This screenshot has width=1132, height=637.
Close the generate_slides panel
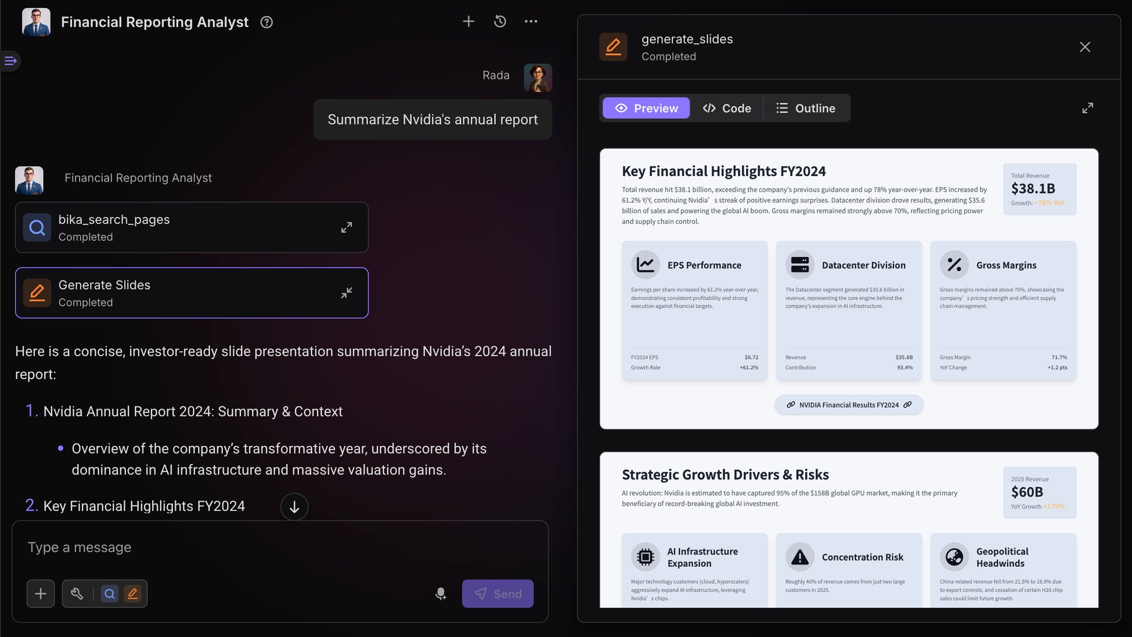(1084, 47)
